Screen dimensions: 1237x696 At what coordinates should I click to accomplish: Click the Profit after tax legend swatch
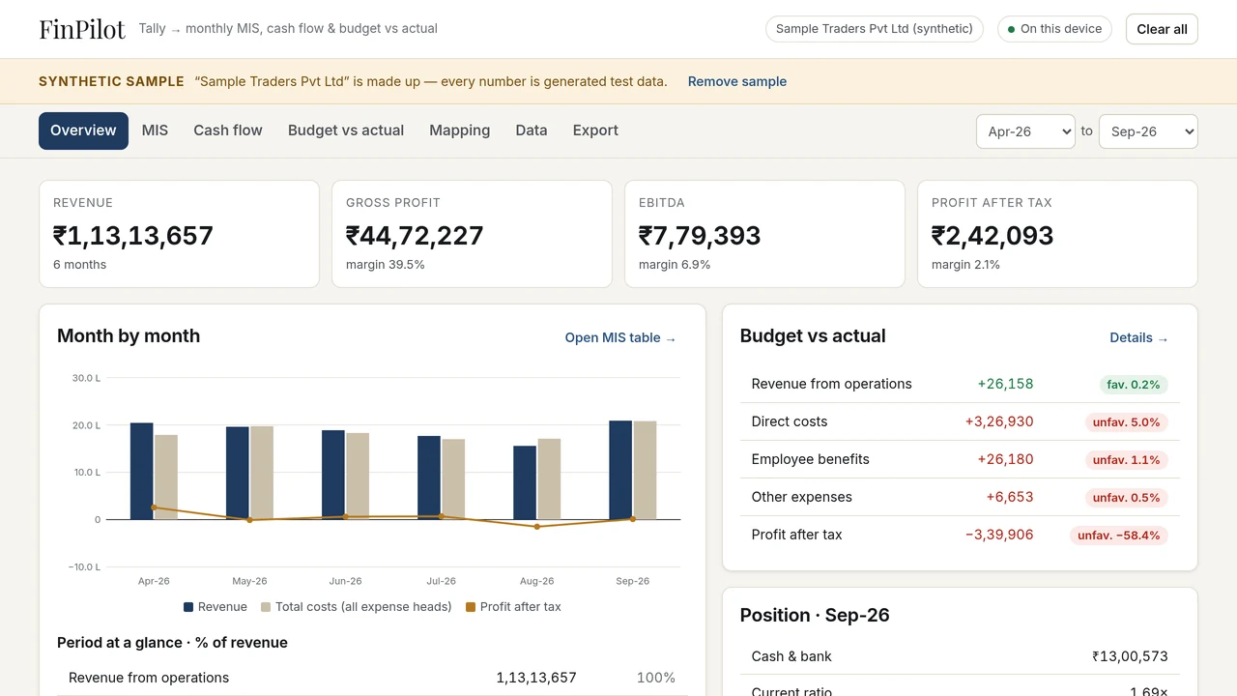(471, 607)
